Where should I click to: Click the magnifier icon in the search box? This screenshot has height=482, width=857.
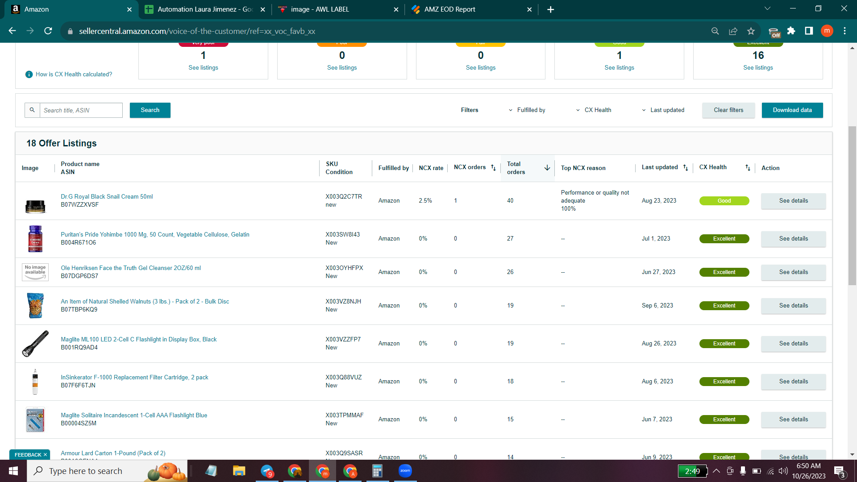pyautogui.click(x=32, y=110)
